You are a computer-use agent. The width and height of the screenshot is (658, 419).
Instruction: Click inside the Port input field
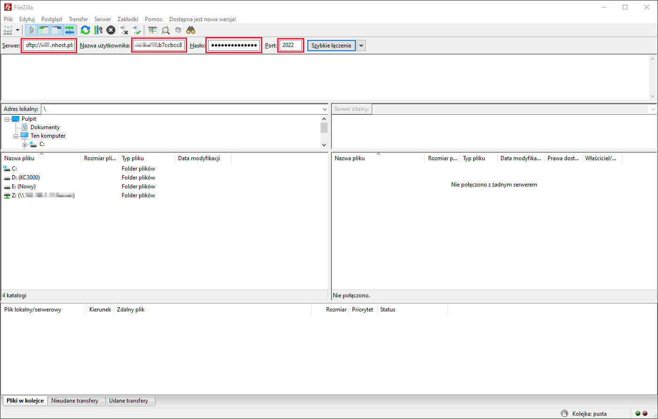pyautogui.click(x=290, y=45)
